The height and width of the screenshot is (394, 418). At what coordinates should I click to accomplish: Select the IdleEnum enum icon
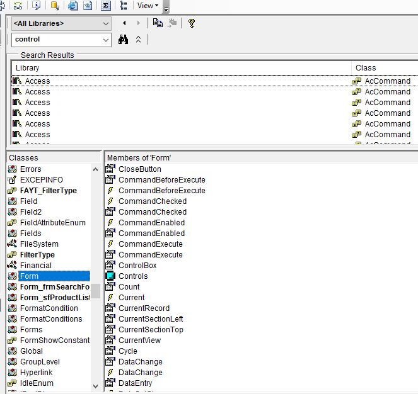pos(12,383)
